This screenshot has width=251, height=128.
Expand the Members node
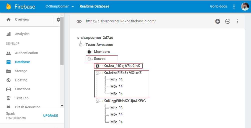[x=89, y=52]
